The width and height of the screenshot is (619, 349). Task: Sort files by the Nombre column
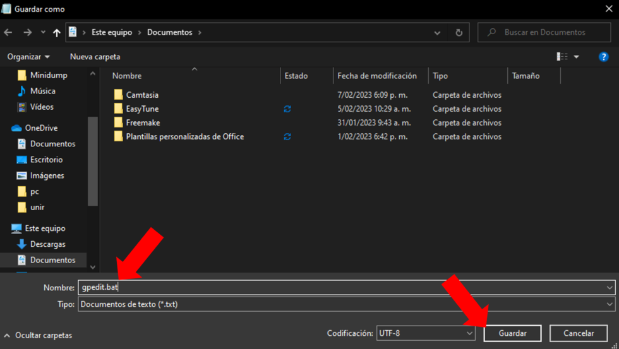coord(127,76)
